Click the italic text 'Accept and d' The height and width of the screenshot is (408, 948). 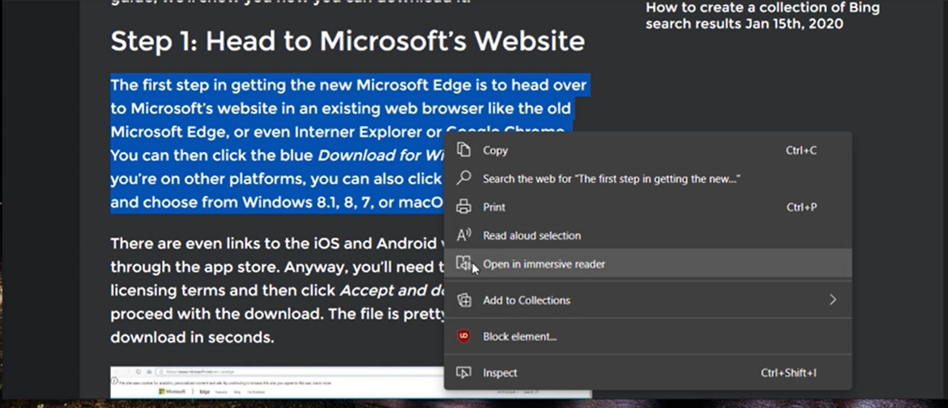click(x=392, y=290)
